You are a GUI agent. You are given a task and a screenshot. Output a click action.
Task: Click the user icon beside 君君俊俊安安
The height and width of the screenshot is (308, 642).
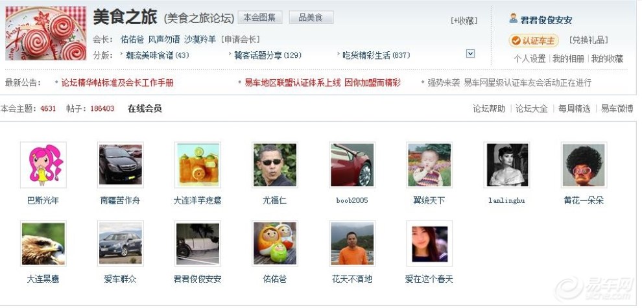pos(513,18)
